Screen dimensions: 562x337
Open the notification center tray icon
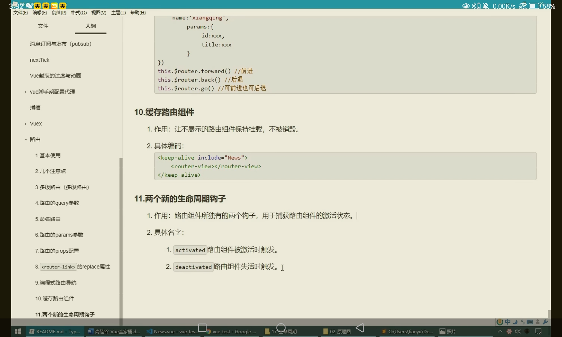pos(538,331)
